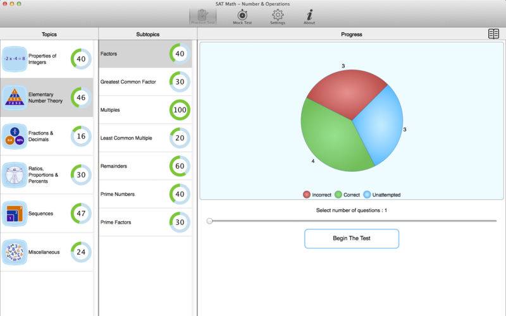The image size is (506, 316).
Task: Click the red Incorrect legend swatch
Action: click(307, 195)
